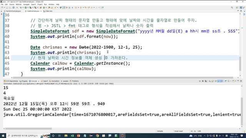
Task: Click the Smart Insert status bar entry
Action: pyautogui.click(x=178, y=131)
